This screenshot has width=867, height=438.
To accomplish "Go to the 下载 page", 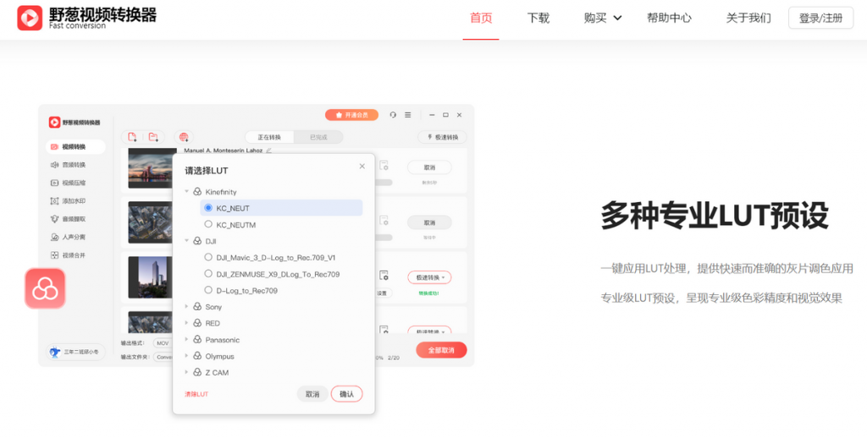I will (x=538, y=19).
